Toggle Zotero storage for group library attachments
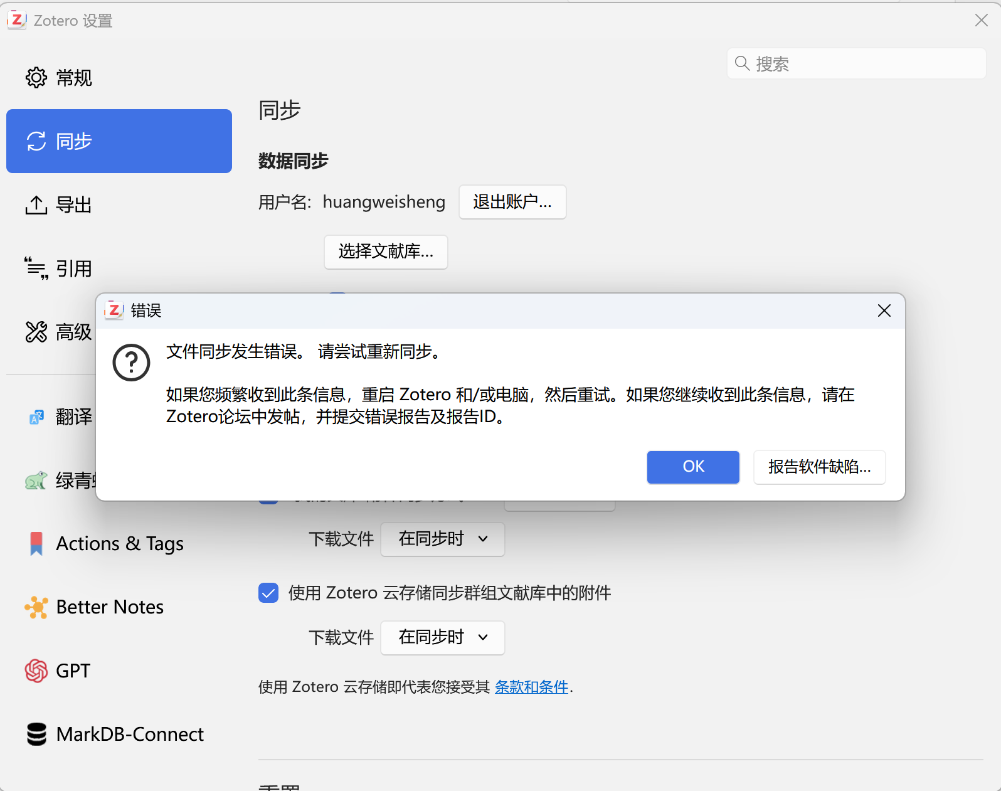 coord(268,593)
